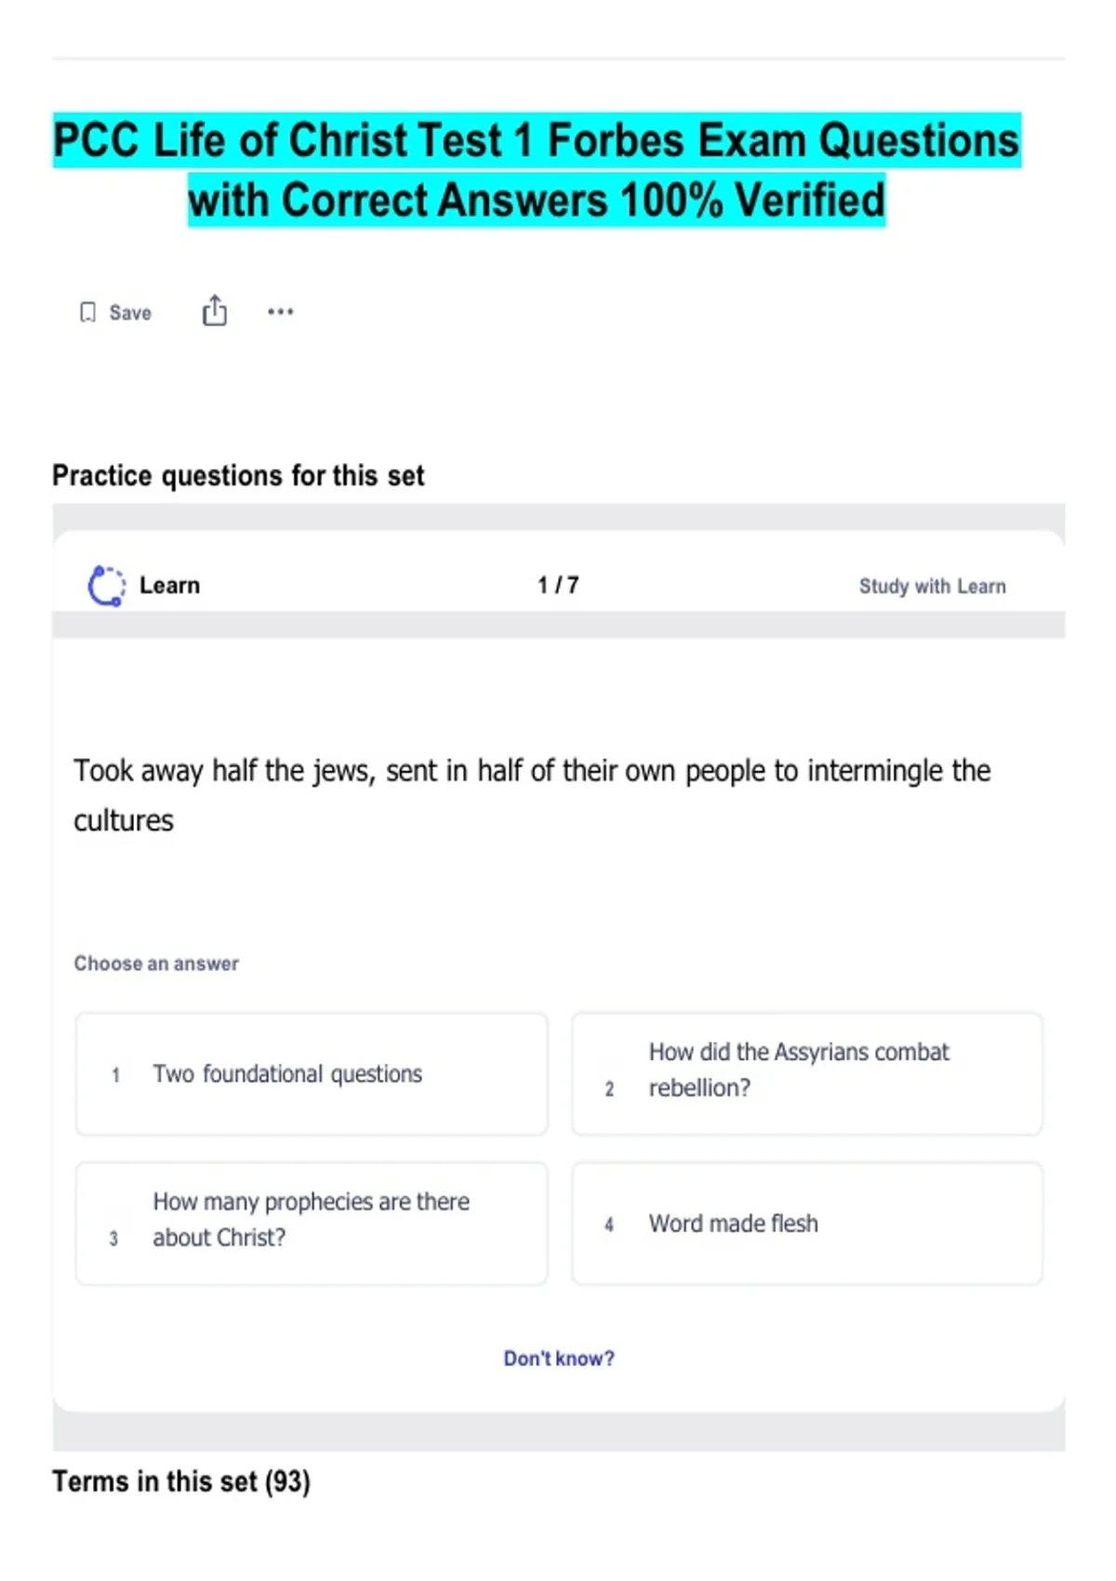Click the 'Choose an answer' label
The width and height of the screenshot is (1116, 1581).
tap(156, 963)
